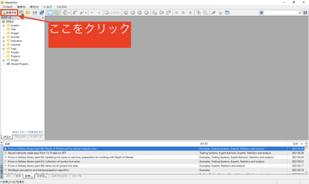The width and height of the screenshot is (309, 184).
Task: Expand the Experts folder
Action: [x=4, y=26]
